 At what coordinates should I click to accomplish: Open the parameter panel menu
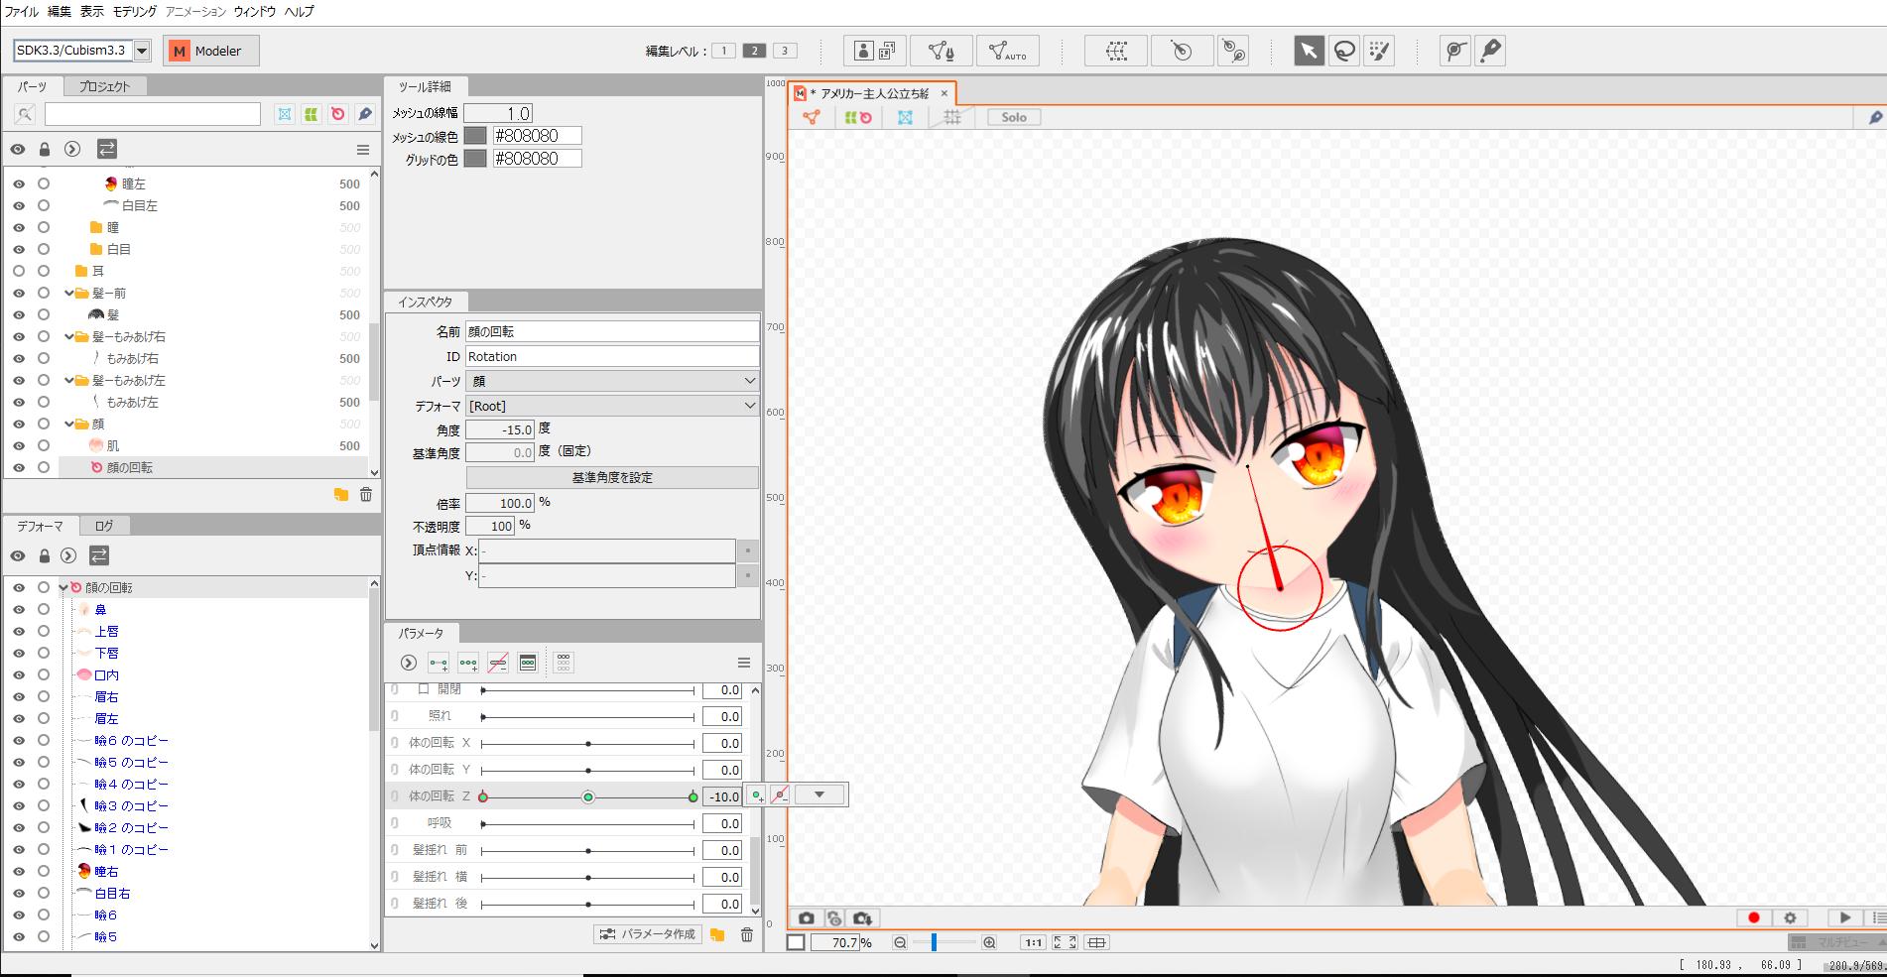pos(744,663)
